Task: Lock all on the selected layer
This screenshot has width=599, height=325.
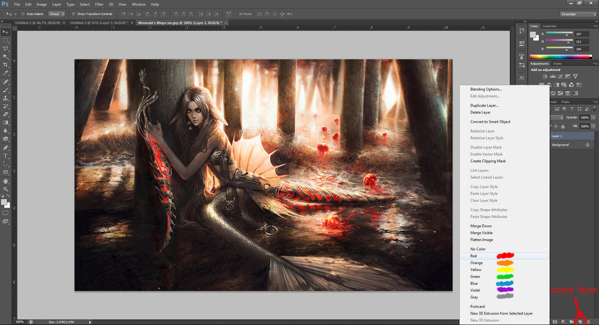Action: click(563, 126)
